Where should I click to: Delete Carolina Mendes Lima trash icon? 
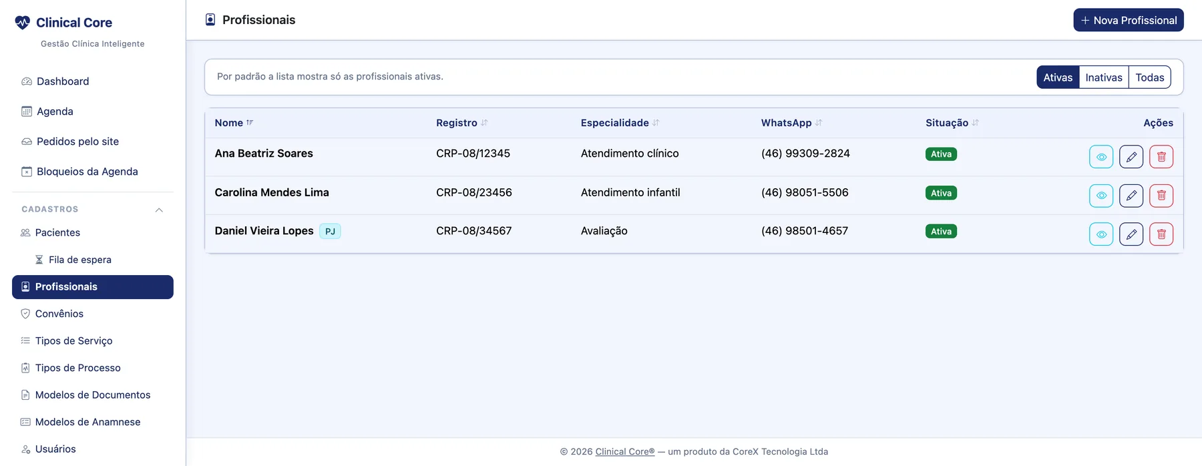coord(1161,196)
